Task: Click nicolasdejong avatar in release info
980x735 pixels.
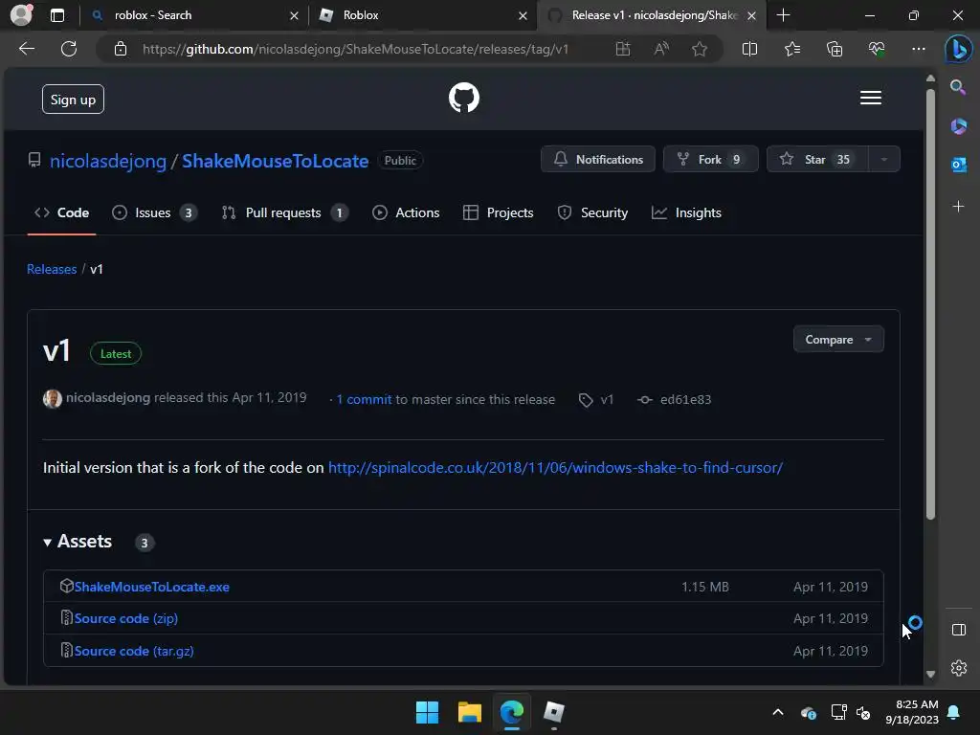Action: click(53, 399)
